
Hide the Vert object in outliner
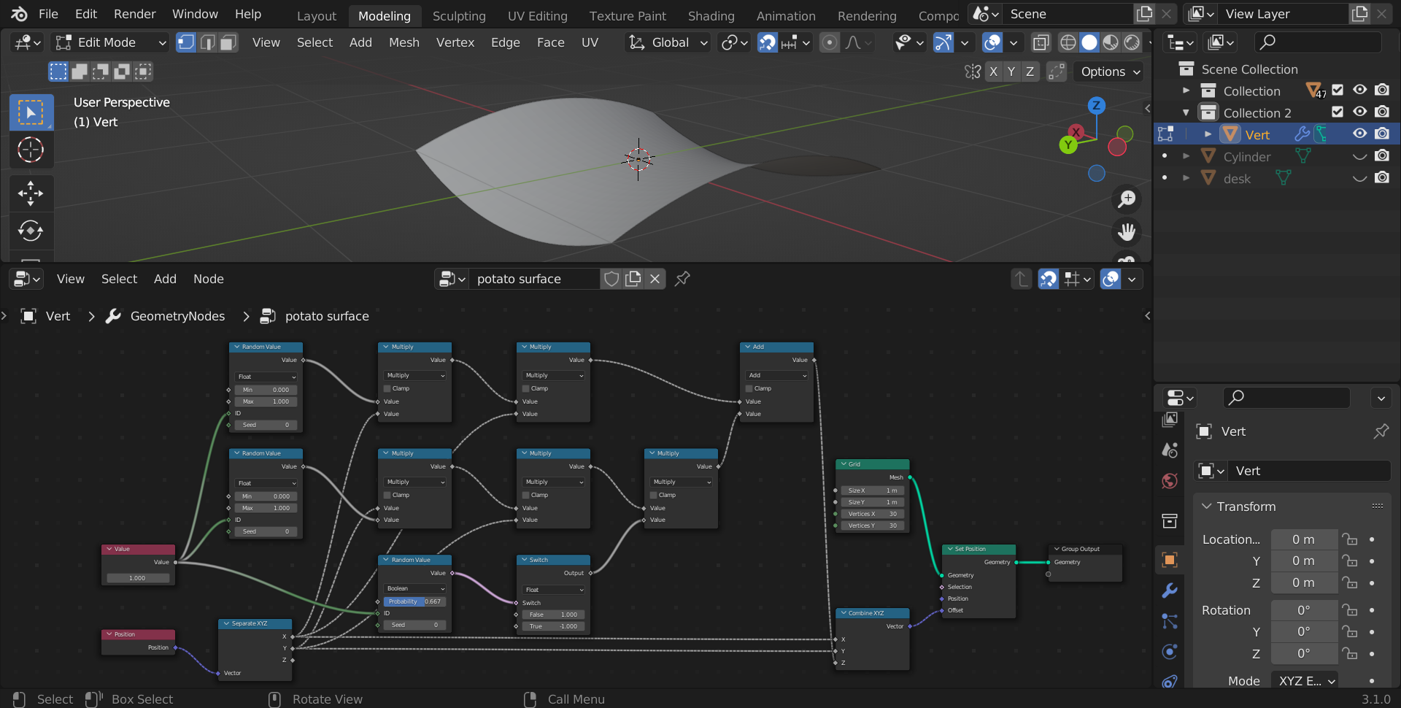click(x=1359, y=134)
